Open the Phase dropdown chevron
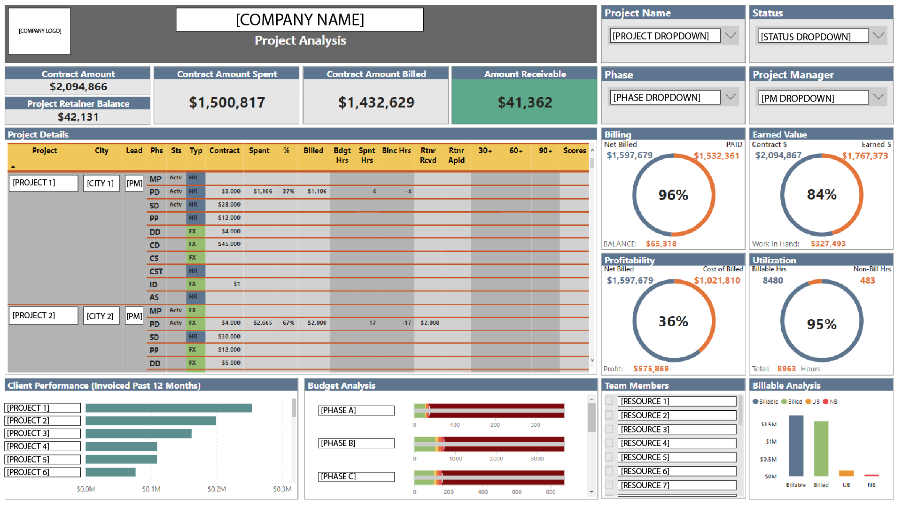The height and width of the screenshot is (507, 902). pos(730,97)
